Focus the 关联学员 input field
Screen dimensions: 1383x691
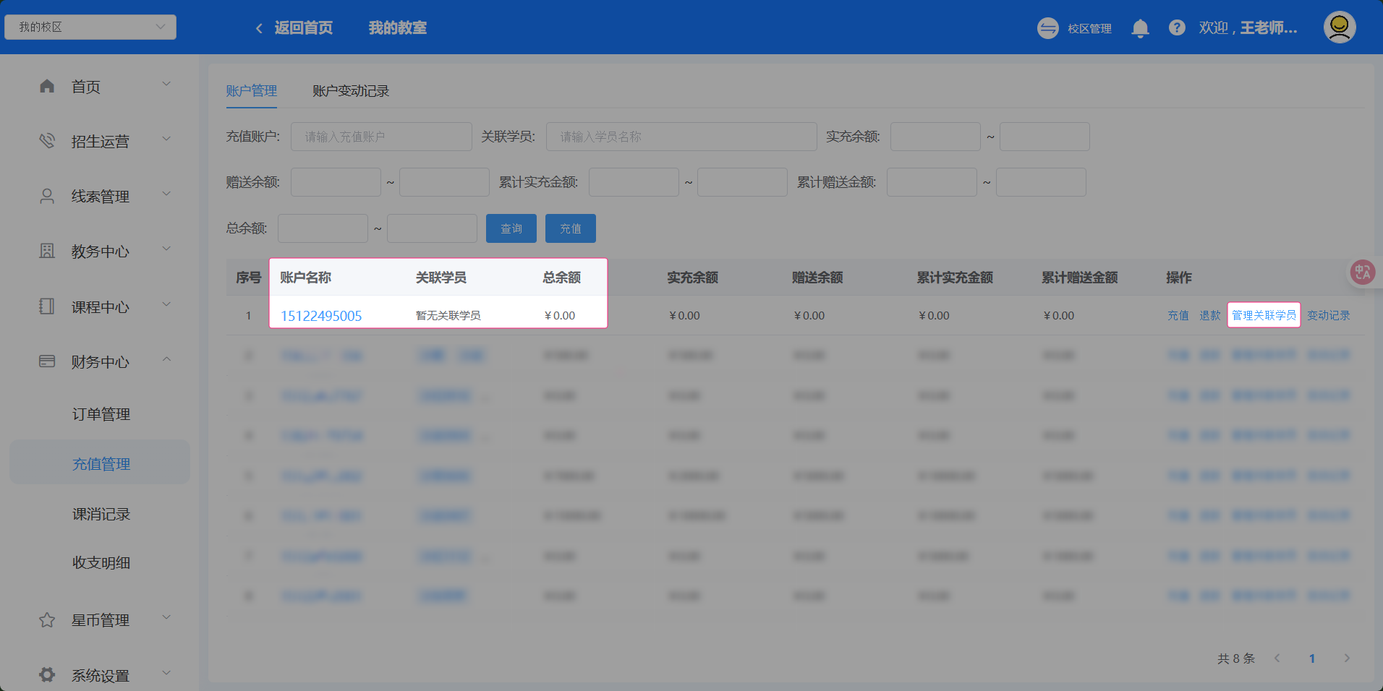(681, 137)
